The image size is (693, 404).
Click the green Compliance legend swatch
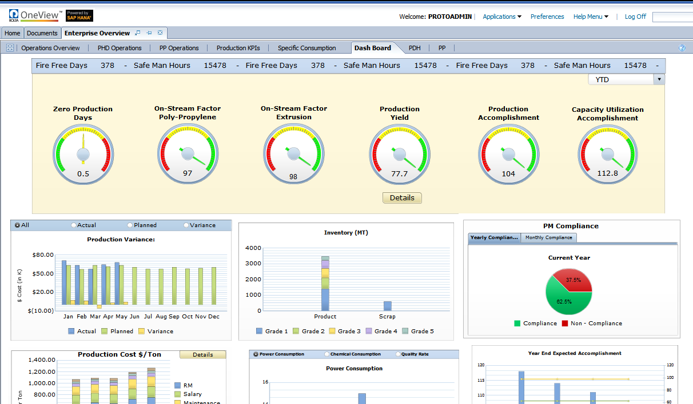pyautogui.click(x=517, y=324)
